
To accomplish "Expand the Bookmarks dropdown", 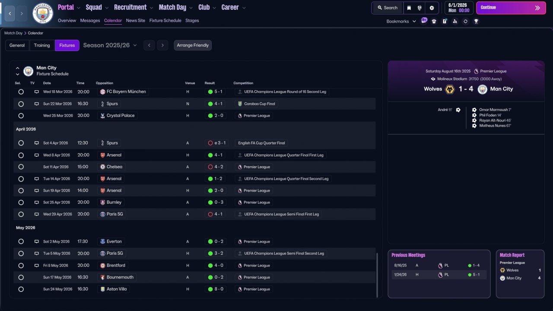I will click(x=401, y=21).
